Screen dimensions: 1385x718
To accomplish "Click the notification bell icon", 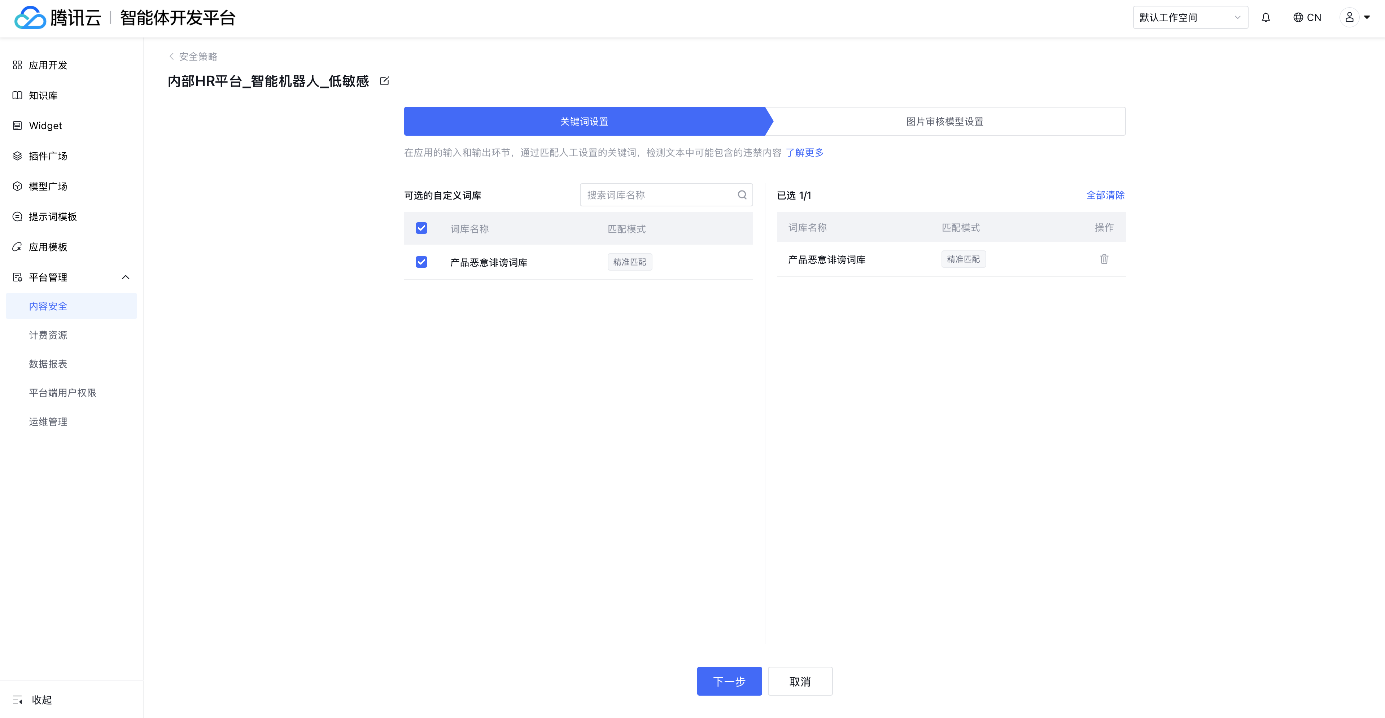I will pyautogui.click(x=1266, y=18).
